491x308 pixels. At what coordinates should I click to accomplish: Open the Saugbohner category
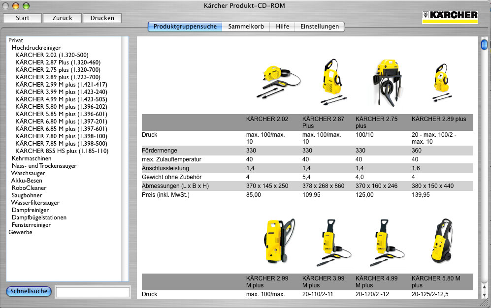27,195
